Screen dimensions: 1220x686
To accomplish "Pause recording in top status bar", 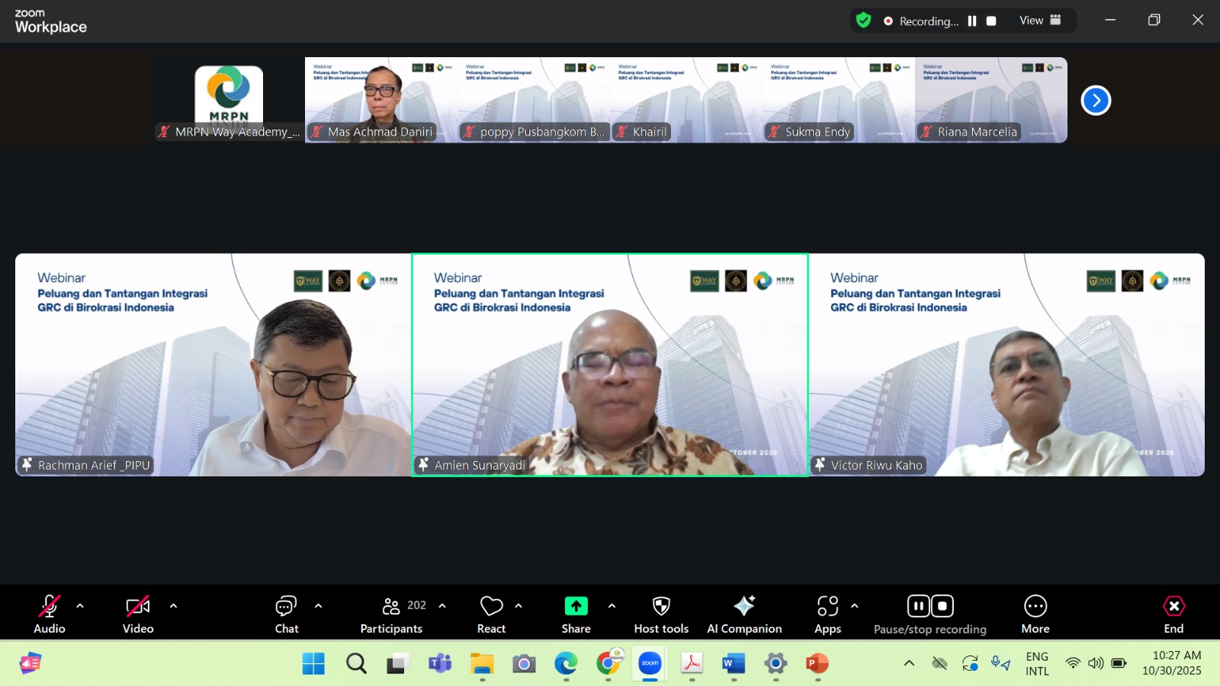I will [972, 21].
